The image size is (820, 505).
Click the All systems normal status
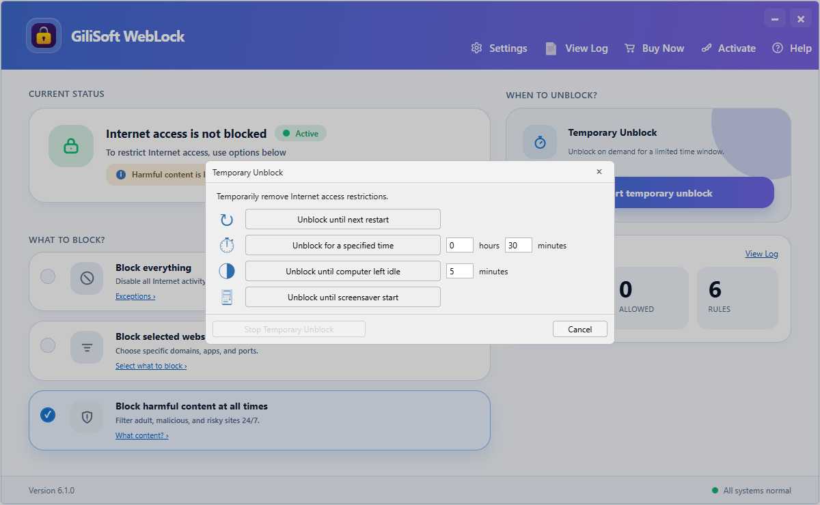[757, 491]
